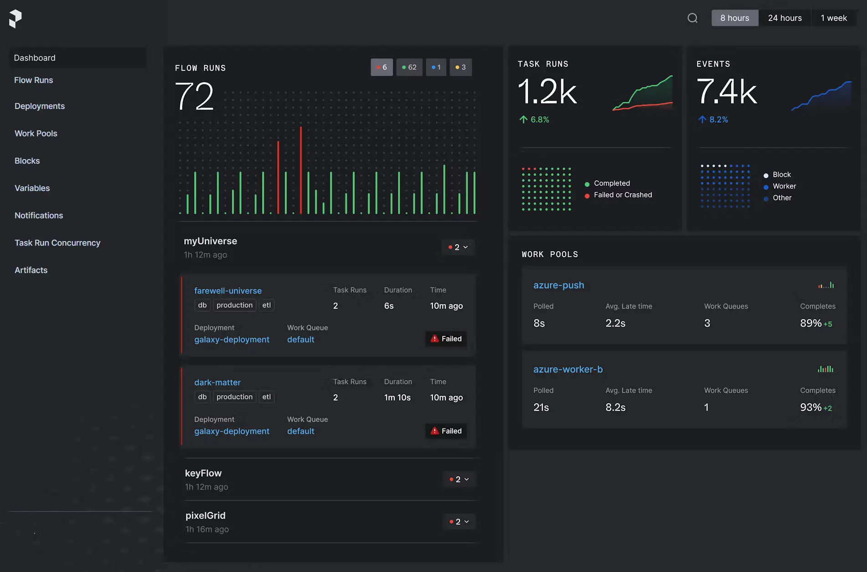Viewport: 867px width, 572px height.
Task: Click the green upward trend arrow beside 6.8%
Action: coord(523,119)
